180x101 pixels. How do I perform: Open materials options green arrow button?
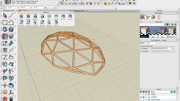tap(175, 24)
